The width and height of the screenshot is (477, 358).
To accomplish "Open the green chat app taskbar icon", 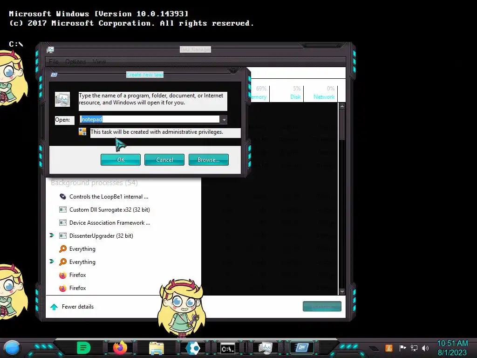I will click(84, 348).
